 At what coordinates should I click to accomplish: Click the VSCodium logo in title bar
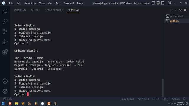click(4, 3)
